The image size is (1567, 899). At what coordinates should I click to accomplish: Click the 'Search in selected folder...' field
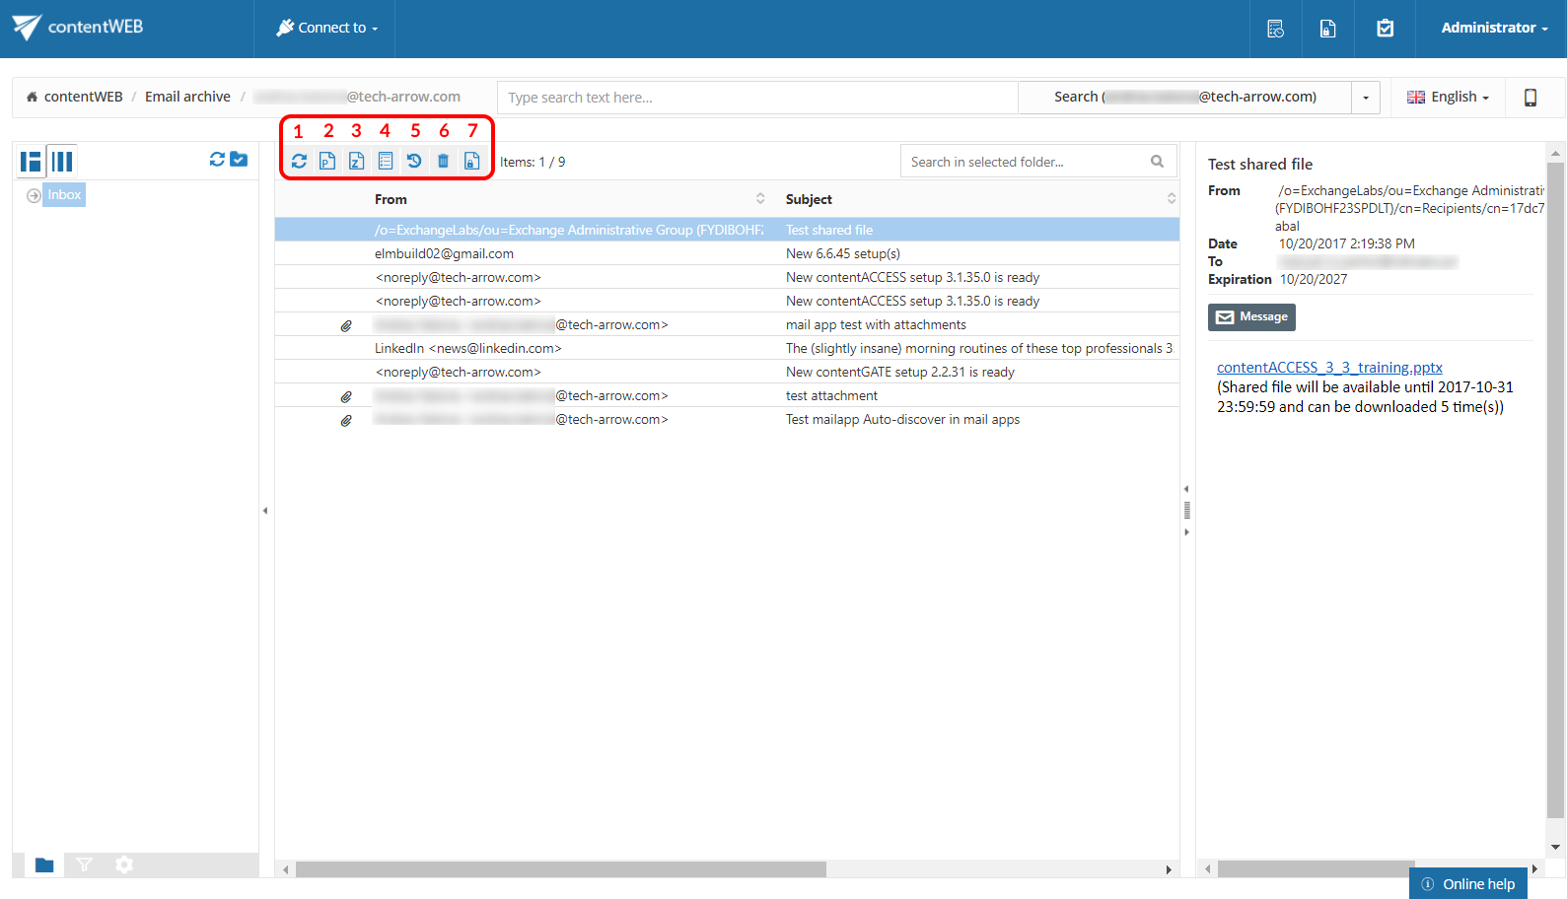click(x=1027, y=162)
